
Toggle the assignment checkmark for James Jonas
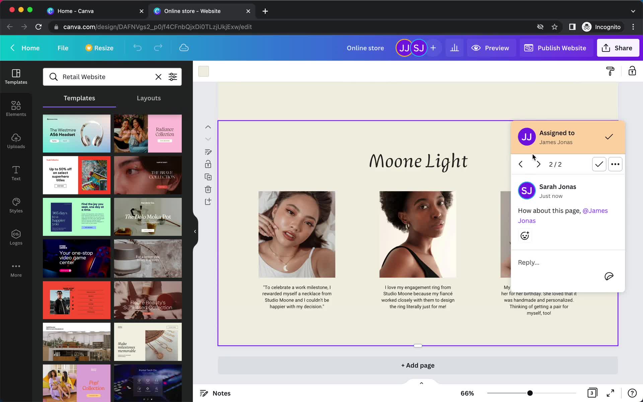point(609,136)
